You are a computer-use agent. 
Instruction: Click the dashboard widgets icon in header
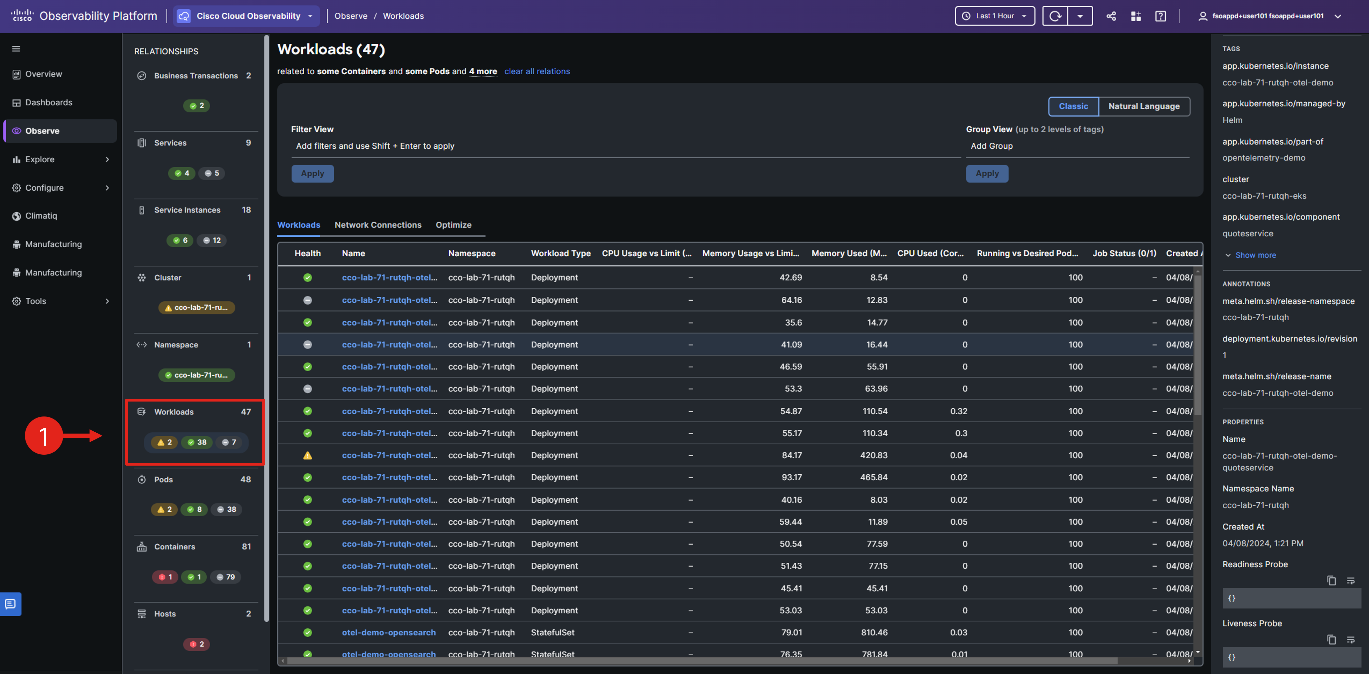[x=1136, y=16]
